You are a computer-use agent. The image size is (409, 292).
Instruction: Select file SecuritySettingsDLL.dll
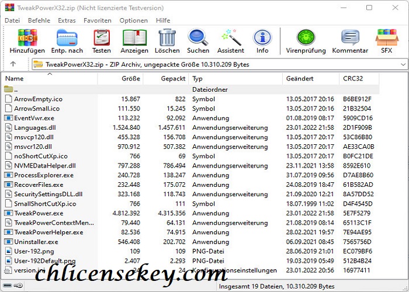click(48, 194)
